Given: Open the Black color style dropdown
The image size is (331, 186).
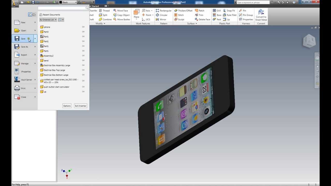Looking at the screenshot, I should pos(68,2).
